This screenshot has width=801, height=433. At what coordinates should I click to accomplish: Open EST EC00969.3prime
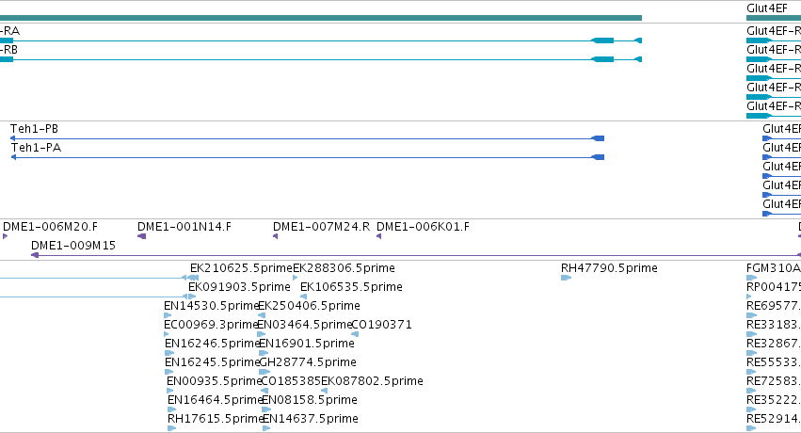pyautogui.click(x=211, y=325)
